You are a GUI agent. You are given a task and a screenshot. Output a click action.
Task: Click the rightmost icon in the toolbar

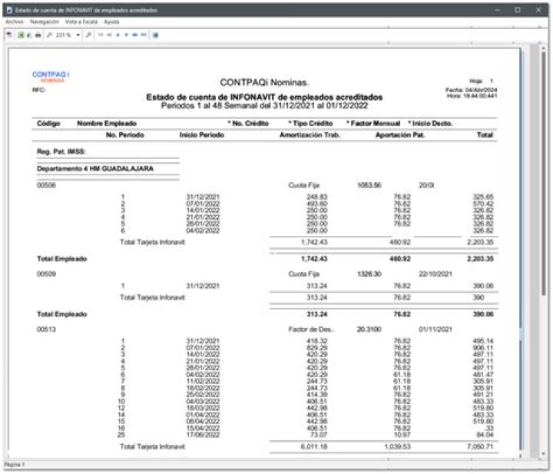tap(155, 35)
